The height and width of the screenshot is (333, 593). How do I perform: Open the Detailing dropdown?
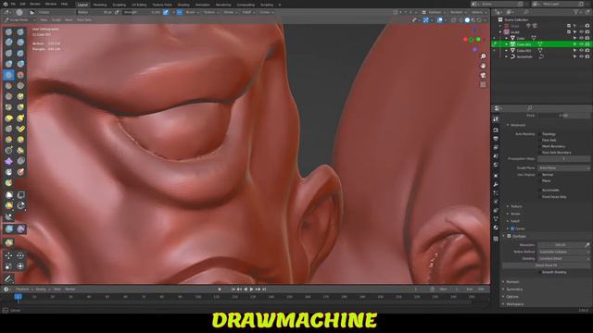point(563,259)
